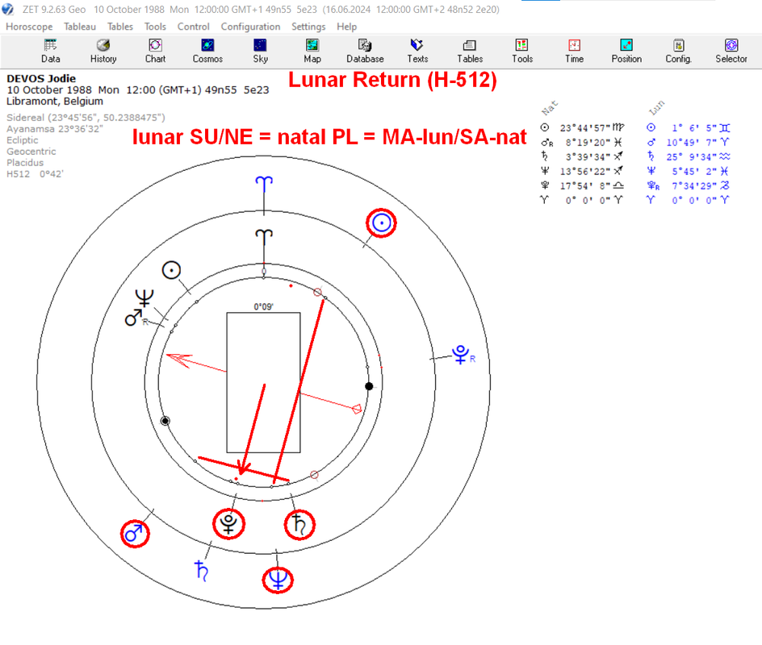Click the circled blue lunar Sun glyph
762x645 pixels.
coord(382,223)
